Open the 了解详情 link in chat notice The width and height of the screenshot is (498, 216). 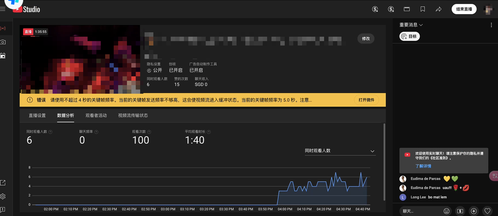[423, 166]
